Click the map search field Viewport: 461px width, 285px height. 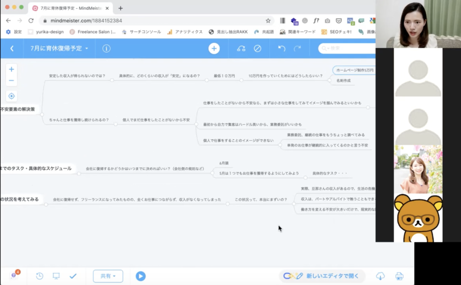347,49
